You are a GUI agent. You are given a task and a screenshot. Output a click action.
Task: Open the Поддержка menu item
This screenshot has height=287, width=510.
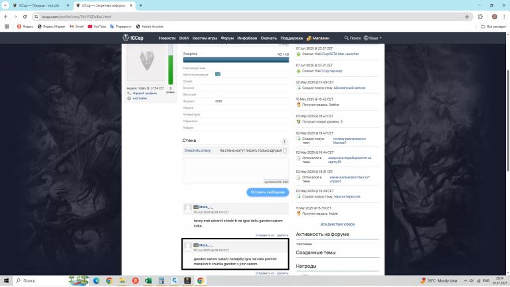[292, 38]
